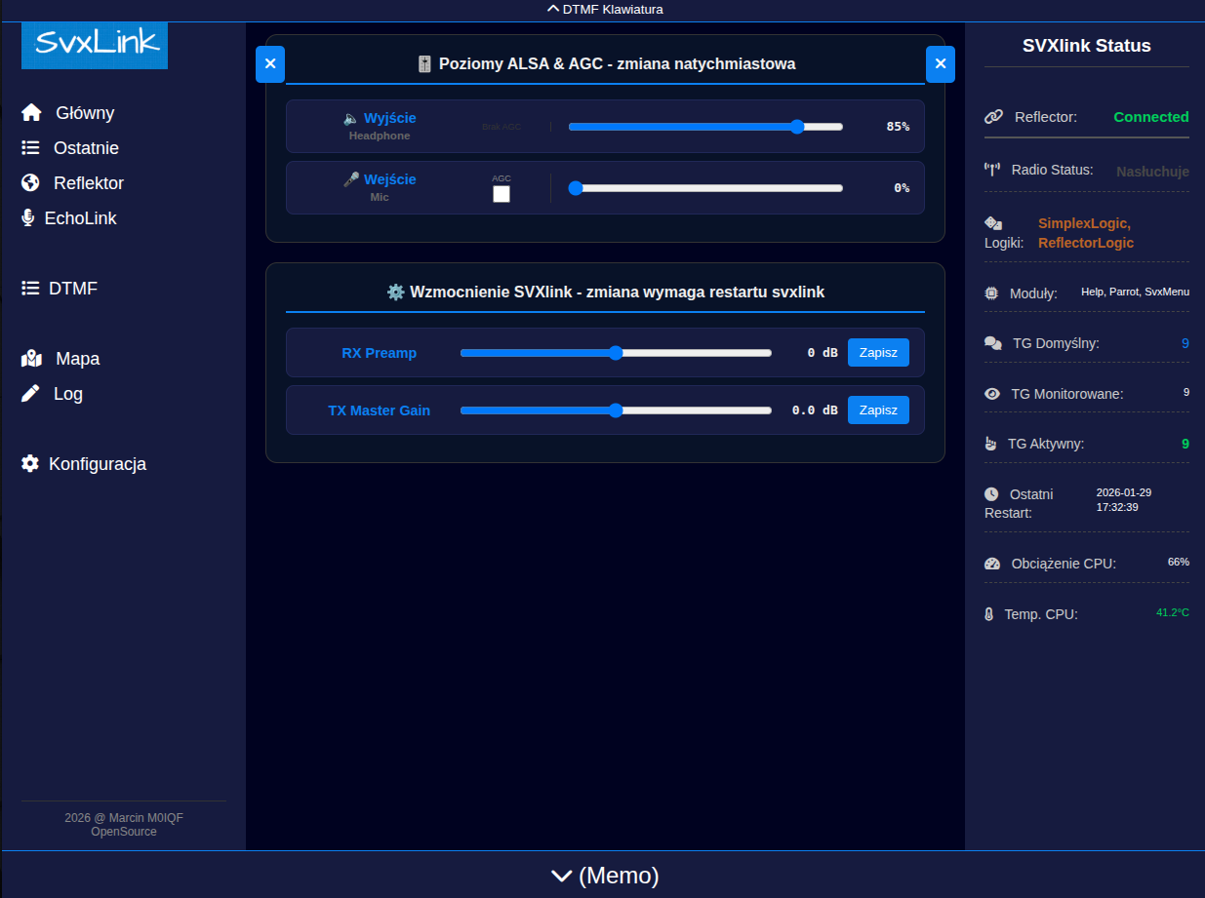Click the microphone icon for EchoLink
The height and width of the screenshot is (898, 1205).
point(28,218)
